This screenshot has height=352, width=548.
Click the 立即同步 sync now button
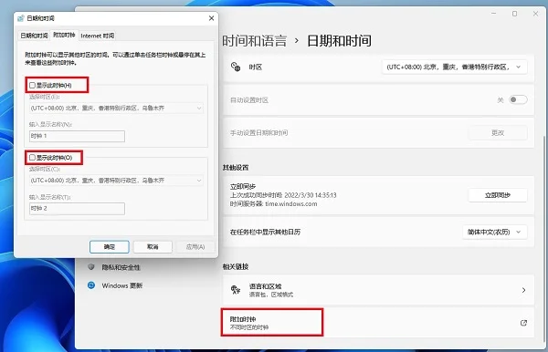498,195
